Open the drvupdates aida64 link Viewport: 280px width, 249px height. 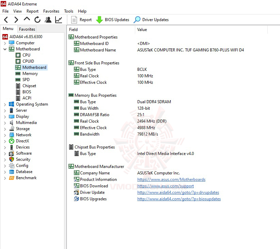coord(178,192)
